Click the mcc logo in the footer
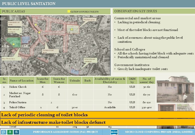The height and width of the screenshot is (135, 195). 114,132
